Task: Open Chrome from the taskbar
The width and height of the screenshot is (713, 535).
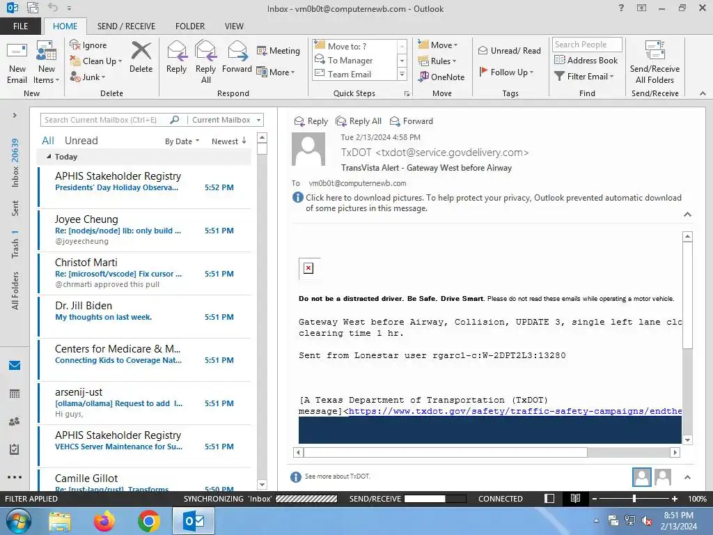Action: point(149,521)
